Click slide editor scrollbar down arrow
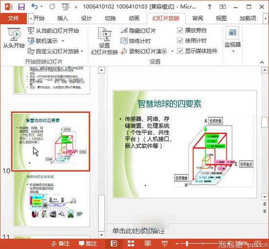Image resolution: width=269 pixels, height=249 pixels. click(265, 197)
